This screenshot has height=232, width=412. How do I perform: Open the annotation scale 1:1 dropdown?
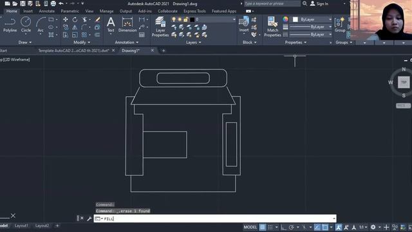363,227
